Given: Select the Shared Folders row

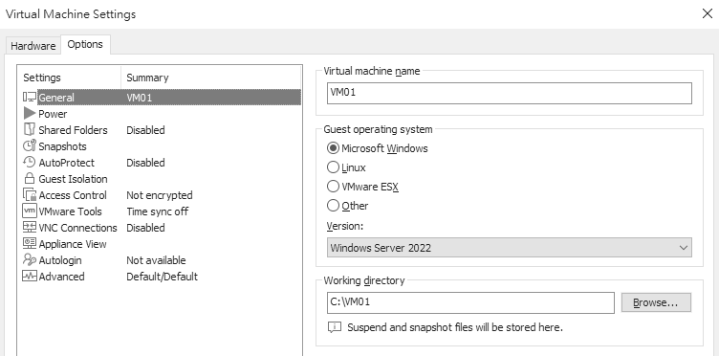Looking at the screenshot, I should coord(162,130).
